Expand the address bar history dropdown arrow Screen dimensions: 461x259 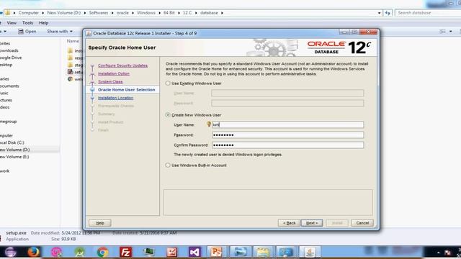tap(379, 13)
